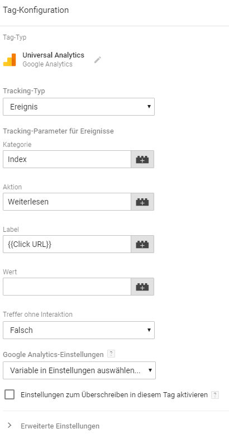Viewport: 229px width, 438px height.
Task: Click the Kategorie field containing Index
Action: 67,159
